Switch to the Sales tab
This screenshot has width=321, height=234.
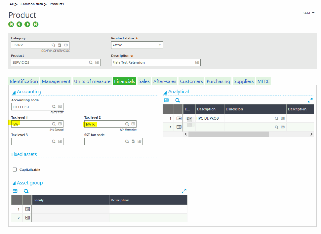click(x=144, y=81)
